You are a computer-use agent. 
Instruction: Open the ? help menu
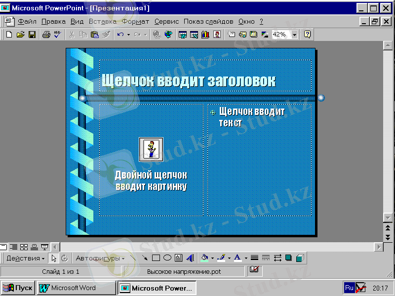[262, 22]
